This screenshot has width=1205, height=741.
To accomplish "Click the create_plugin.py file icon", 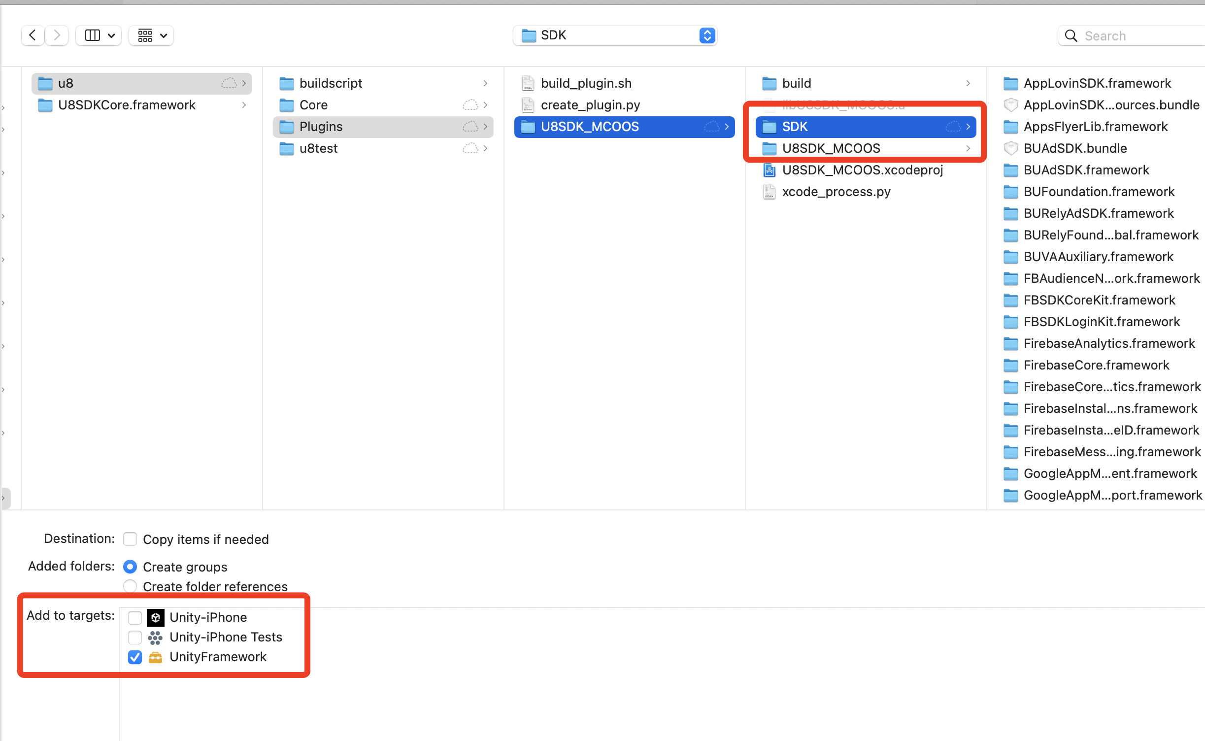I will point(527,104).
